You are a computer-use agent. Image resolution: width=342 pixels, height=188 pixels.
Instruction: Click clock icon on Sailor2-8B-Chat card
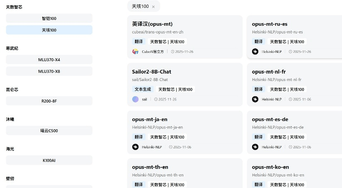(x=156, y=99)
